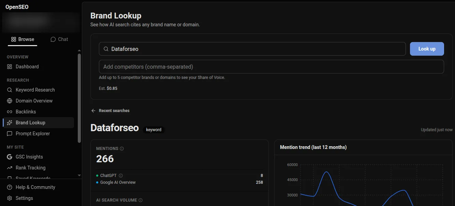Switch to the Chat tab
The image size is (455, 206).
tap(59, 39)
